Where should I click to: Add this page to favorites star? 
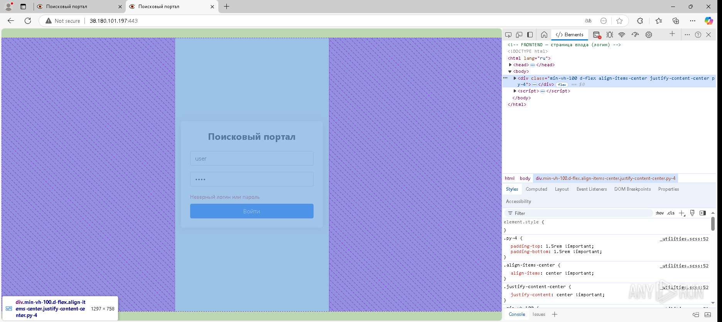[x=619, y=21]
